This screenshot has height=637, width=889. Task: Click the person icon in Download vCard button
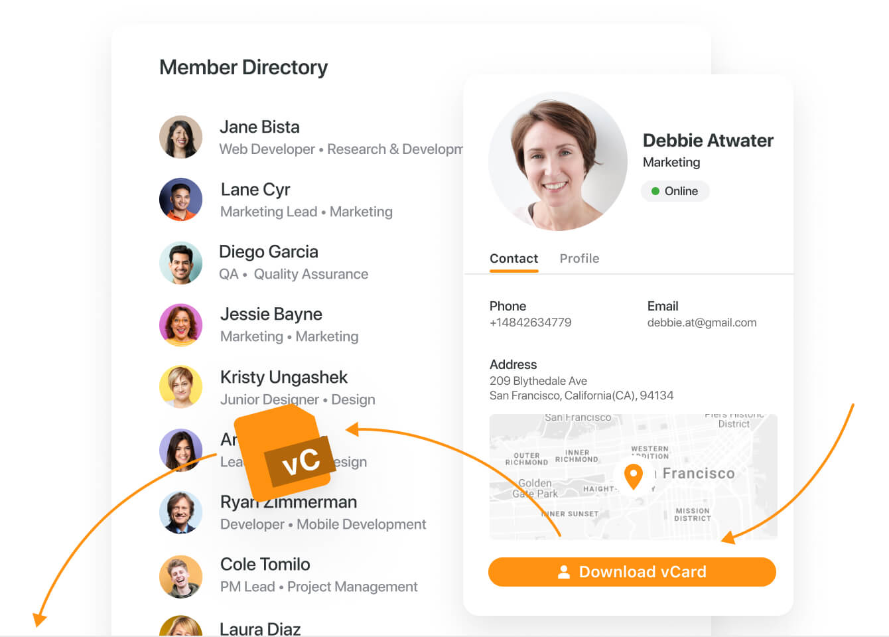coord(564,572)
